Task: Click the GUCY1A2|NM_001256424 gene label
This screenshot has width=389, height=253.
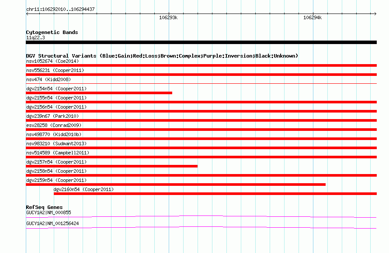Action: click(52, 223)
